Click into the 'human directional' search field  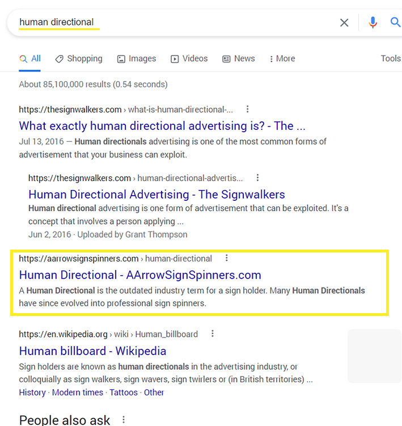pos(174,23)
